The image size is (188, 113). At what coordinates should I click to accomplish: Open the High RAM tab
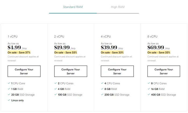118,7
